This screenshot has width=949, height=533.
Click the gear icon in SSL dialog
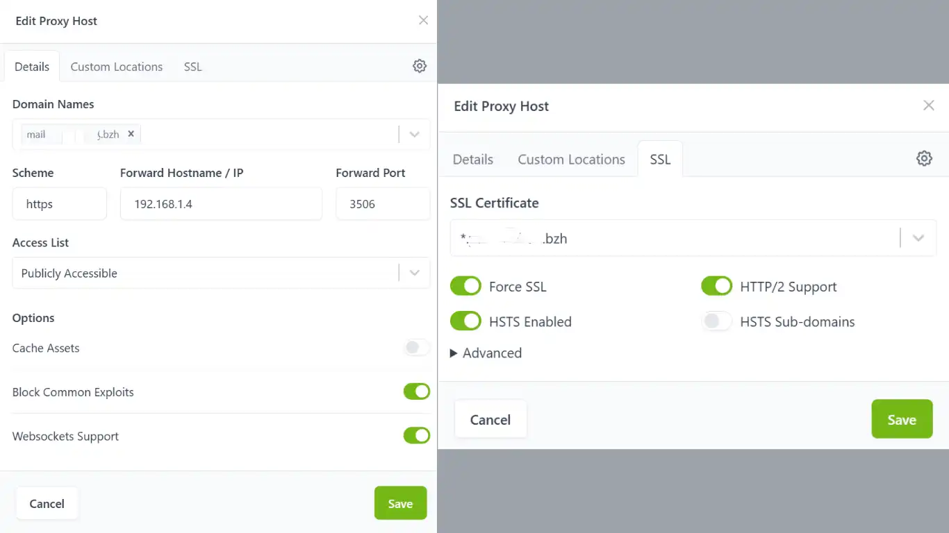(x=924, y=158)
